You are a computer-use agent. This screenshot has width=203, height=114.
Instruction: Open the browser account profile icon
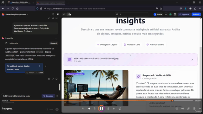[190, 9]
